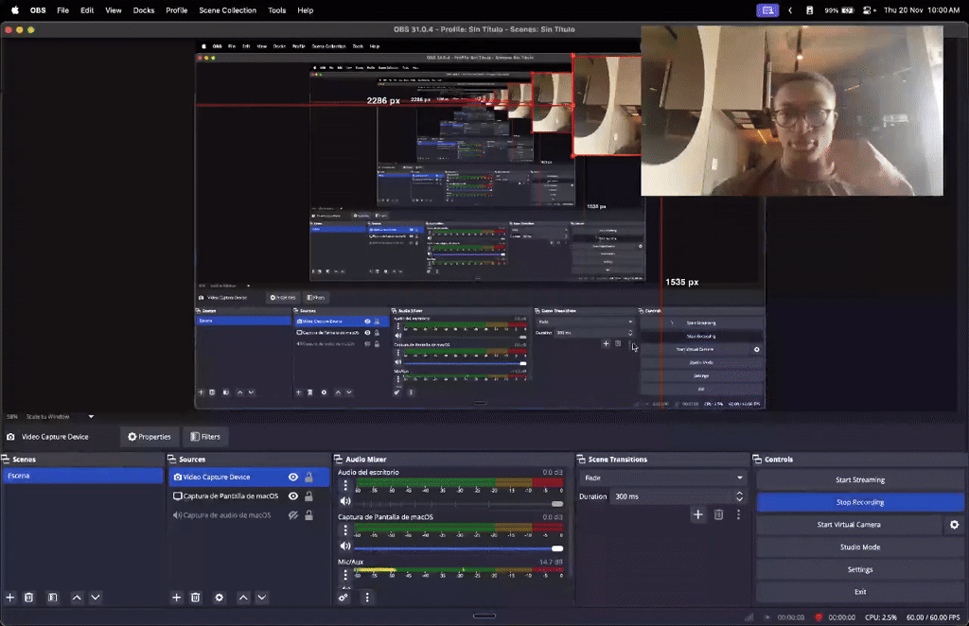The height and width of the screenshot is (626, 969).
Task: Open the File menu
Action: point(63,10)
